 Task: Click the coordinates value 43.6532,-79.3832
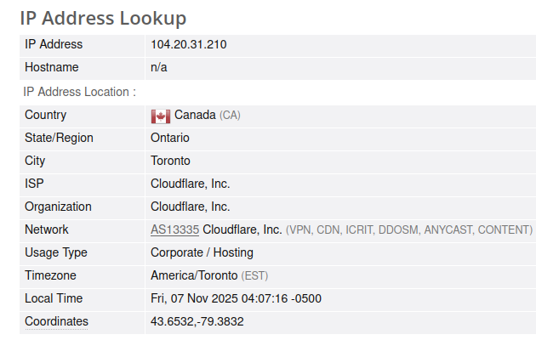tap(197, 321)
